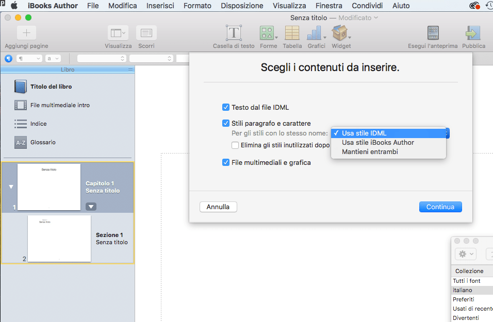Open the paragraph style dropdown in format bar
The height and width of the screenshot is (322, 493).
(29, 58)
